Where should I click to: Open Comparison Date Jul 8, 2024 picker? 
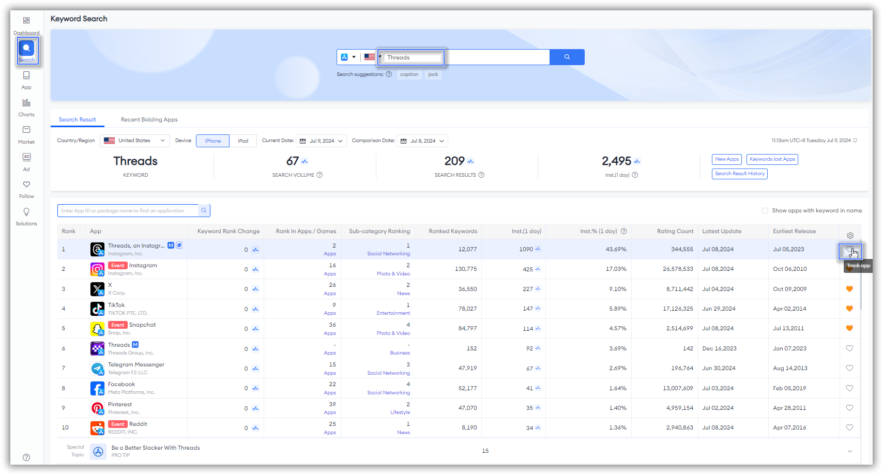coord(422,141)
